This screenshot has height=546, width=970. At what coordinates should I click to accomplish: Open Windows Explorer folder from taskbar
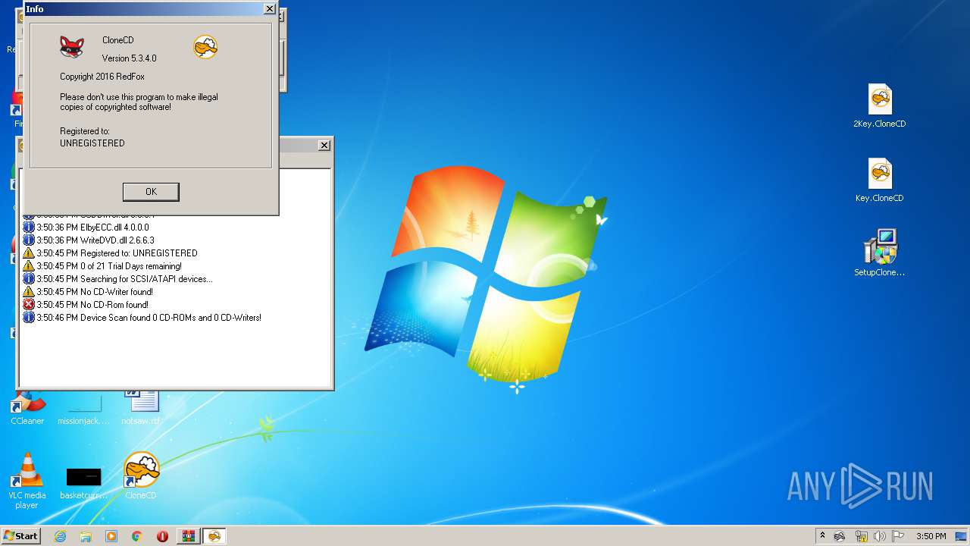[x=86, y=536]
